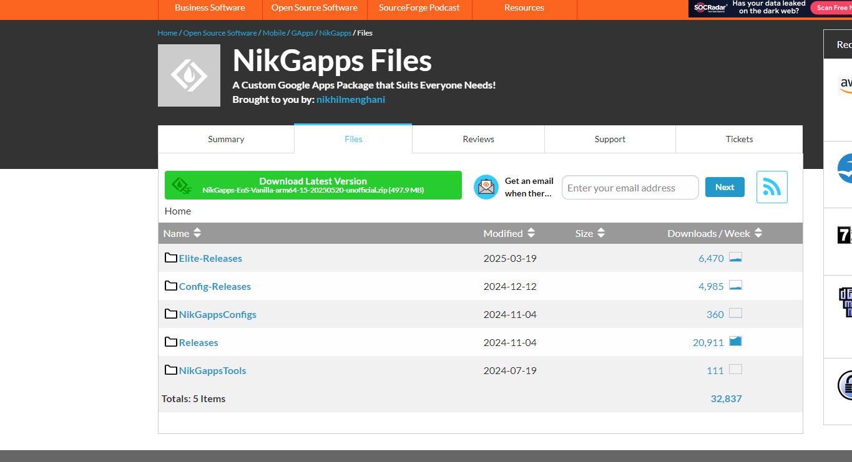This screenshot has width=852, height=462.
Task: Click the 2025-03-19 modified date
Action: [510, 258]
